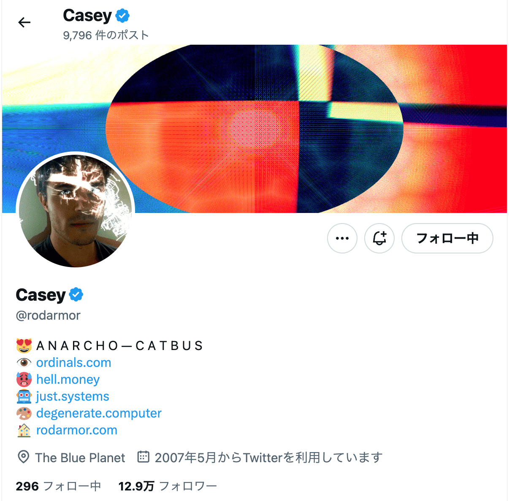This screenshot has width=509, height=501.
Task: Enable post notifications with bell icon
Action: [x=379, y=238]
